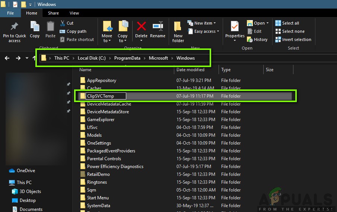Click the title bar Properties checkmark icon
This screenshot has width=337, height=212.
(15, 4)
